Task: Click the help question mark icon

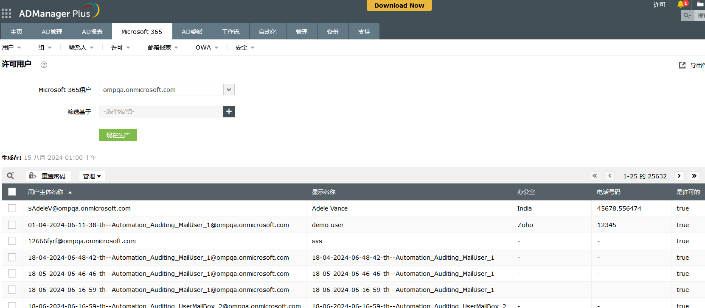Action: 44,65
